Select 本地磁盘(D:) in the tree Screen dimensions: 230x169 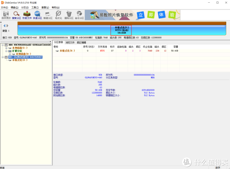coord(23,54)
